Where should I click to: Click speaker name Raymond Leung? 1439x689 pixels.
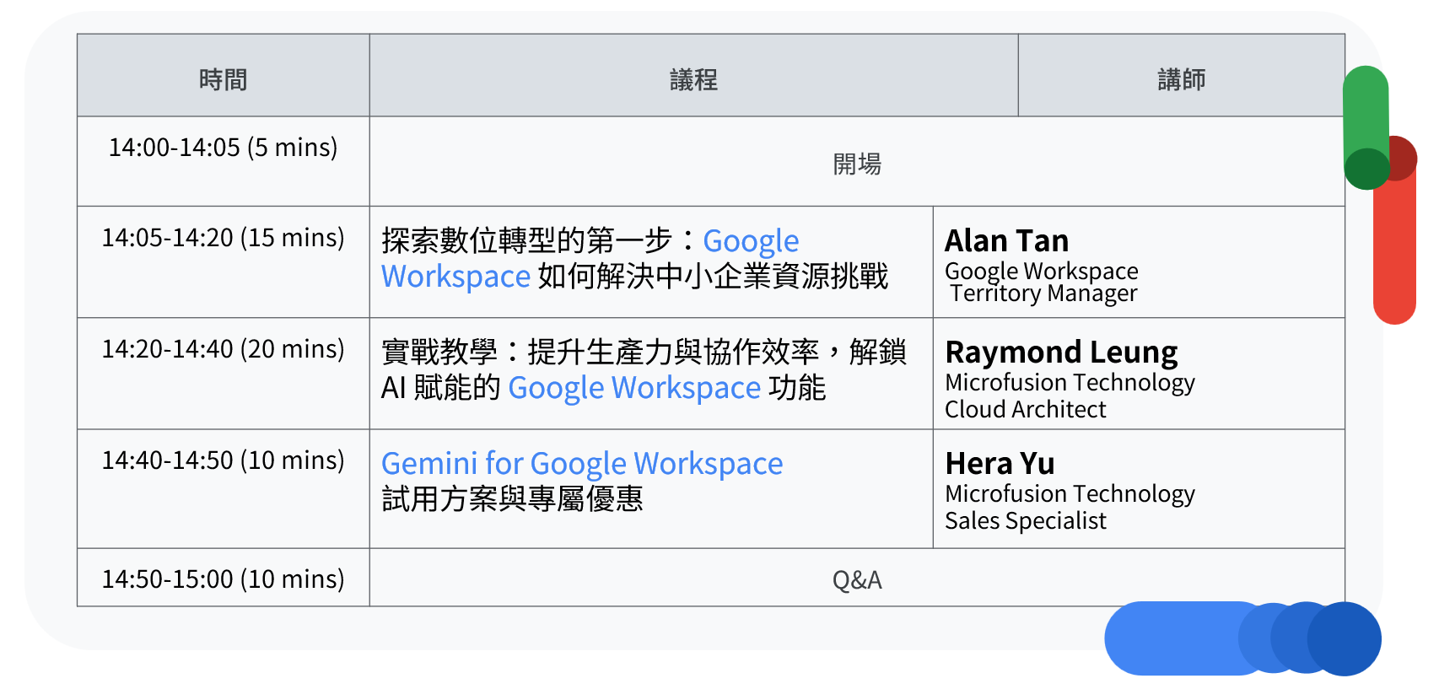[1061, 353]
